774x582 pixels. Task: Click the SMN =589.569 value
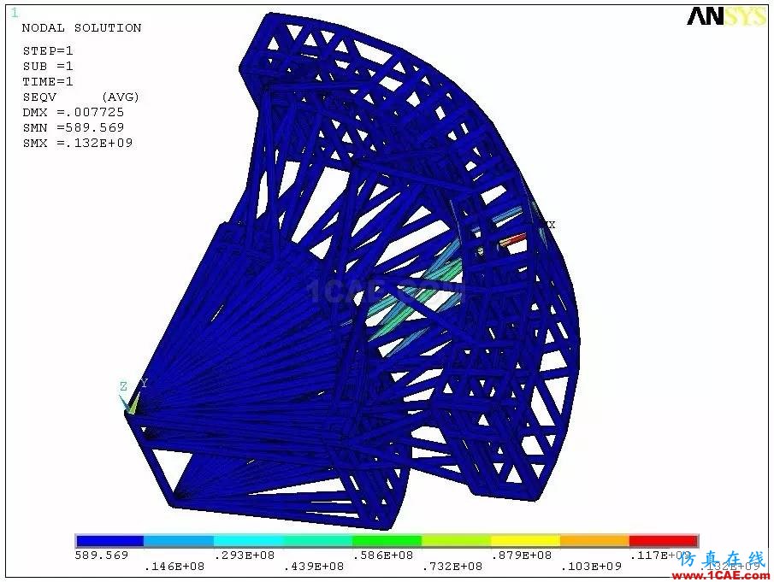pos(73,127)
